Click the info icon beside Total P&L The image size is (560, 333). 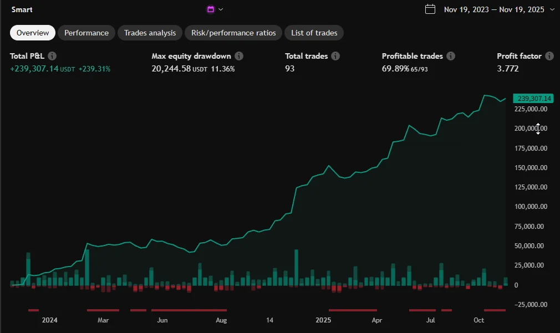click(x=52, y=56)
